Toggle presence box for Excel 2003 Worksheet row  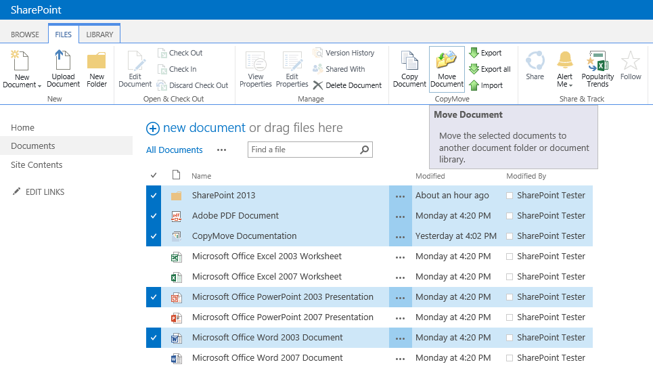(510, 257)
